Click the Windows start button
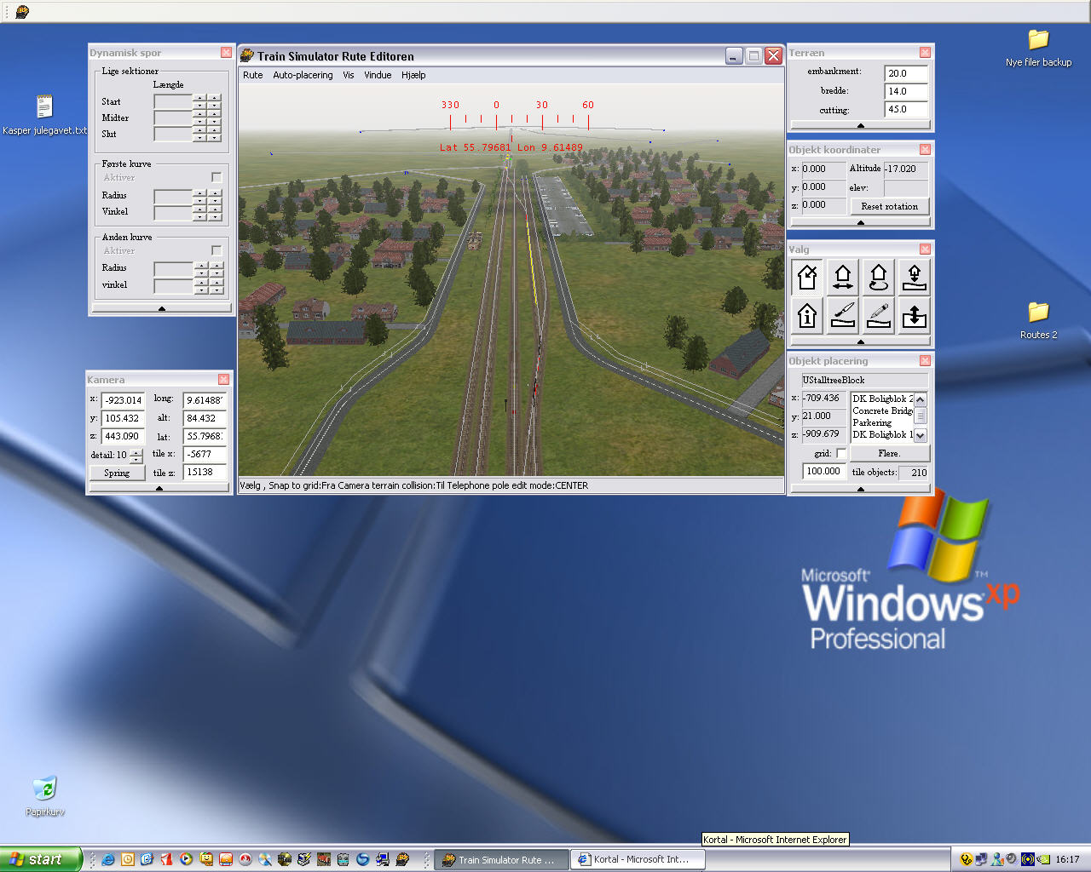Viewport: 1091px width, 872px height. (41, 859)
